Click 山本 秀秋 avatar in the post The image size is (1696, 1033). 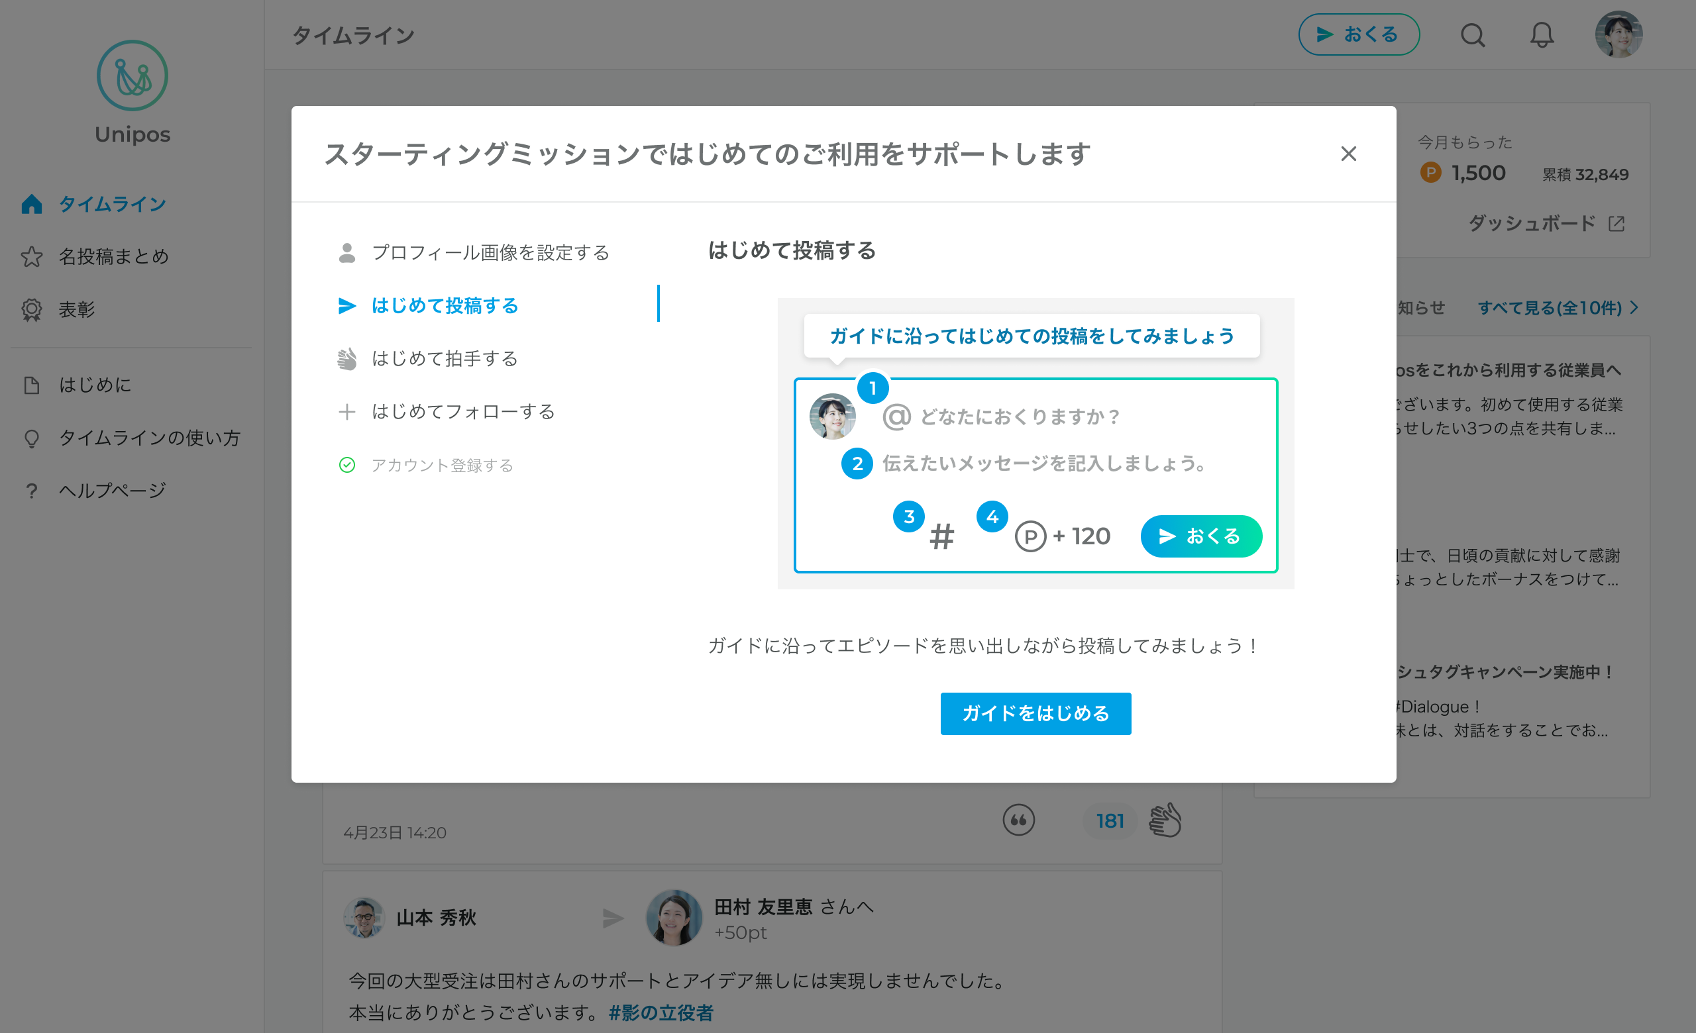(x=364, y=918)
